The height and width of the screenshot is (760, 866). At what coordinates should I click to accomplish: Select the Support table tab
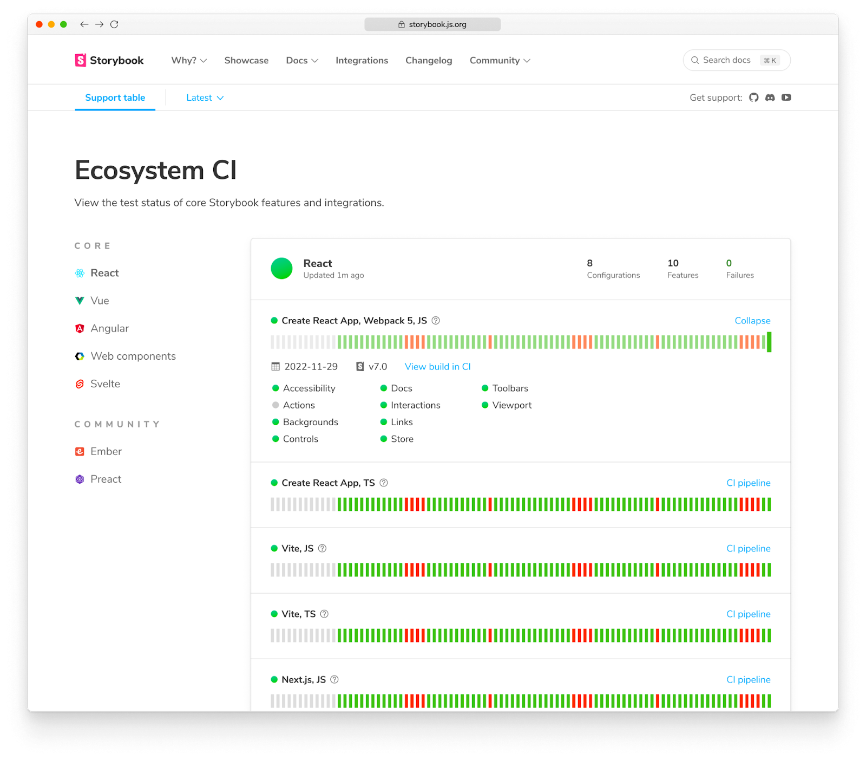[x=115, y=98]
